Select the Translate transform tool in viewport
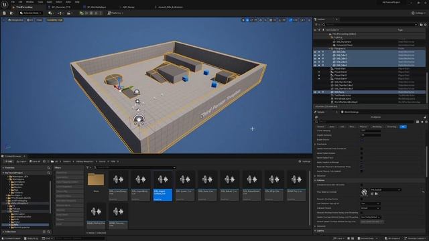429x241 pixels. [x=247, y=20]
